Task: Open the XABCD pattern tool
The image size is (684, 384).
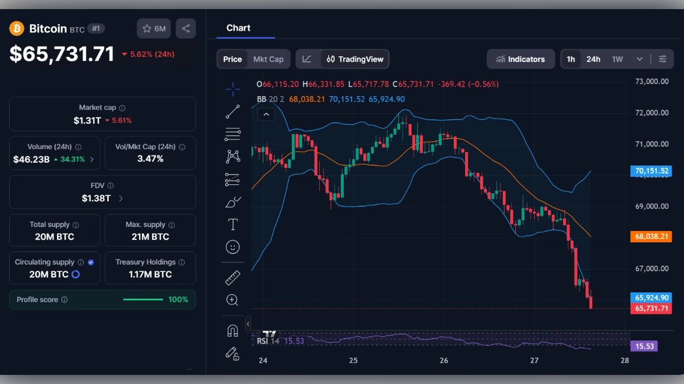Action: pos(233,155)
